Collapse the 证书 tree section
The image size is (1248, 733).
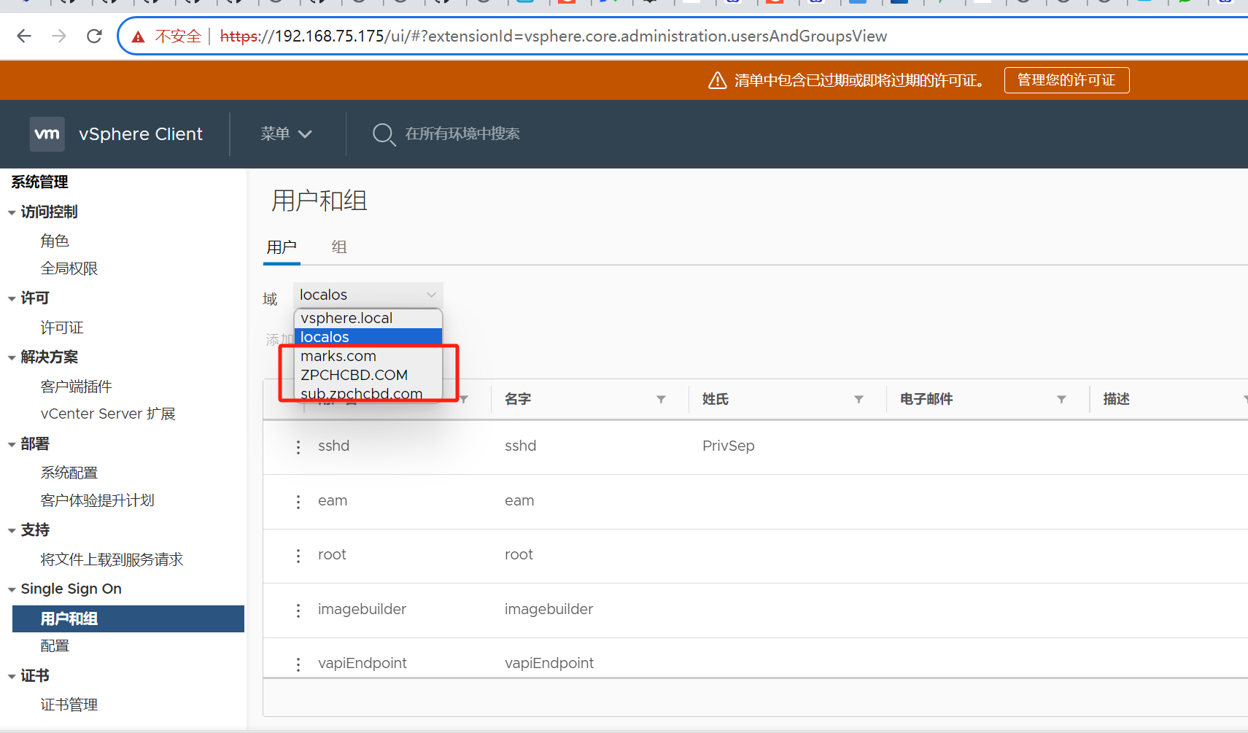(12, 677)
